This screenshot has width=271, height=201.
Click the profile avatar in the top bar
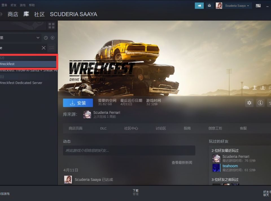[219, 6]
